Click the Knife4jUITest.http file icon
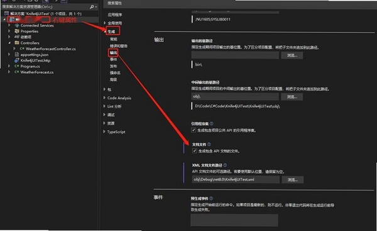 [x=17, y=60]
